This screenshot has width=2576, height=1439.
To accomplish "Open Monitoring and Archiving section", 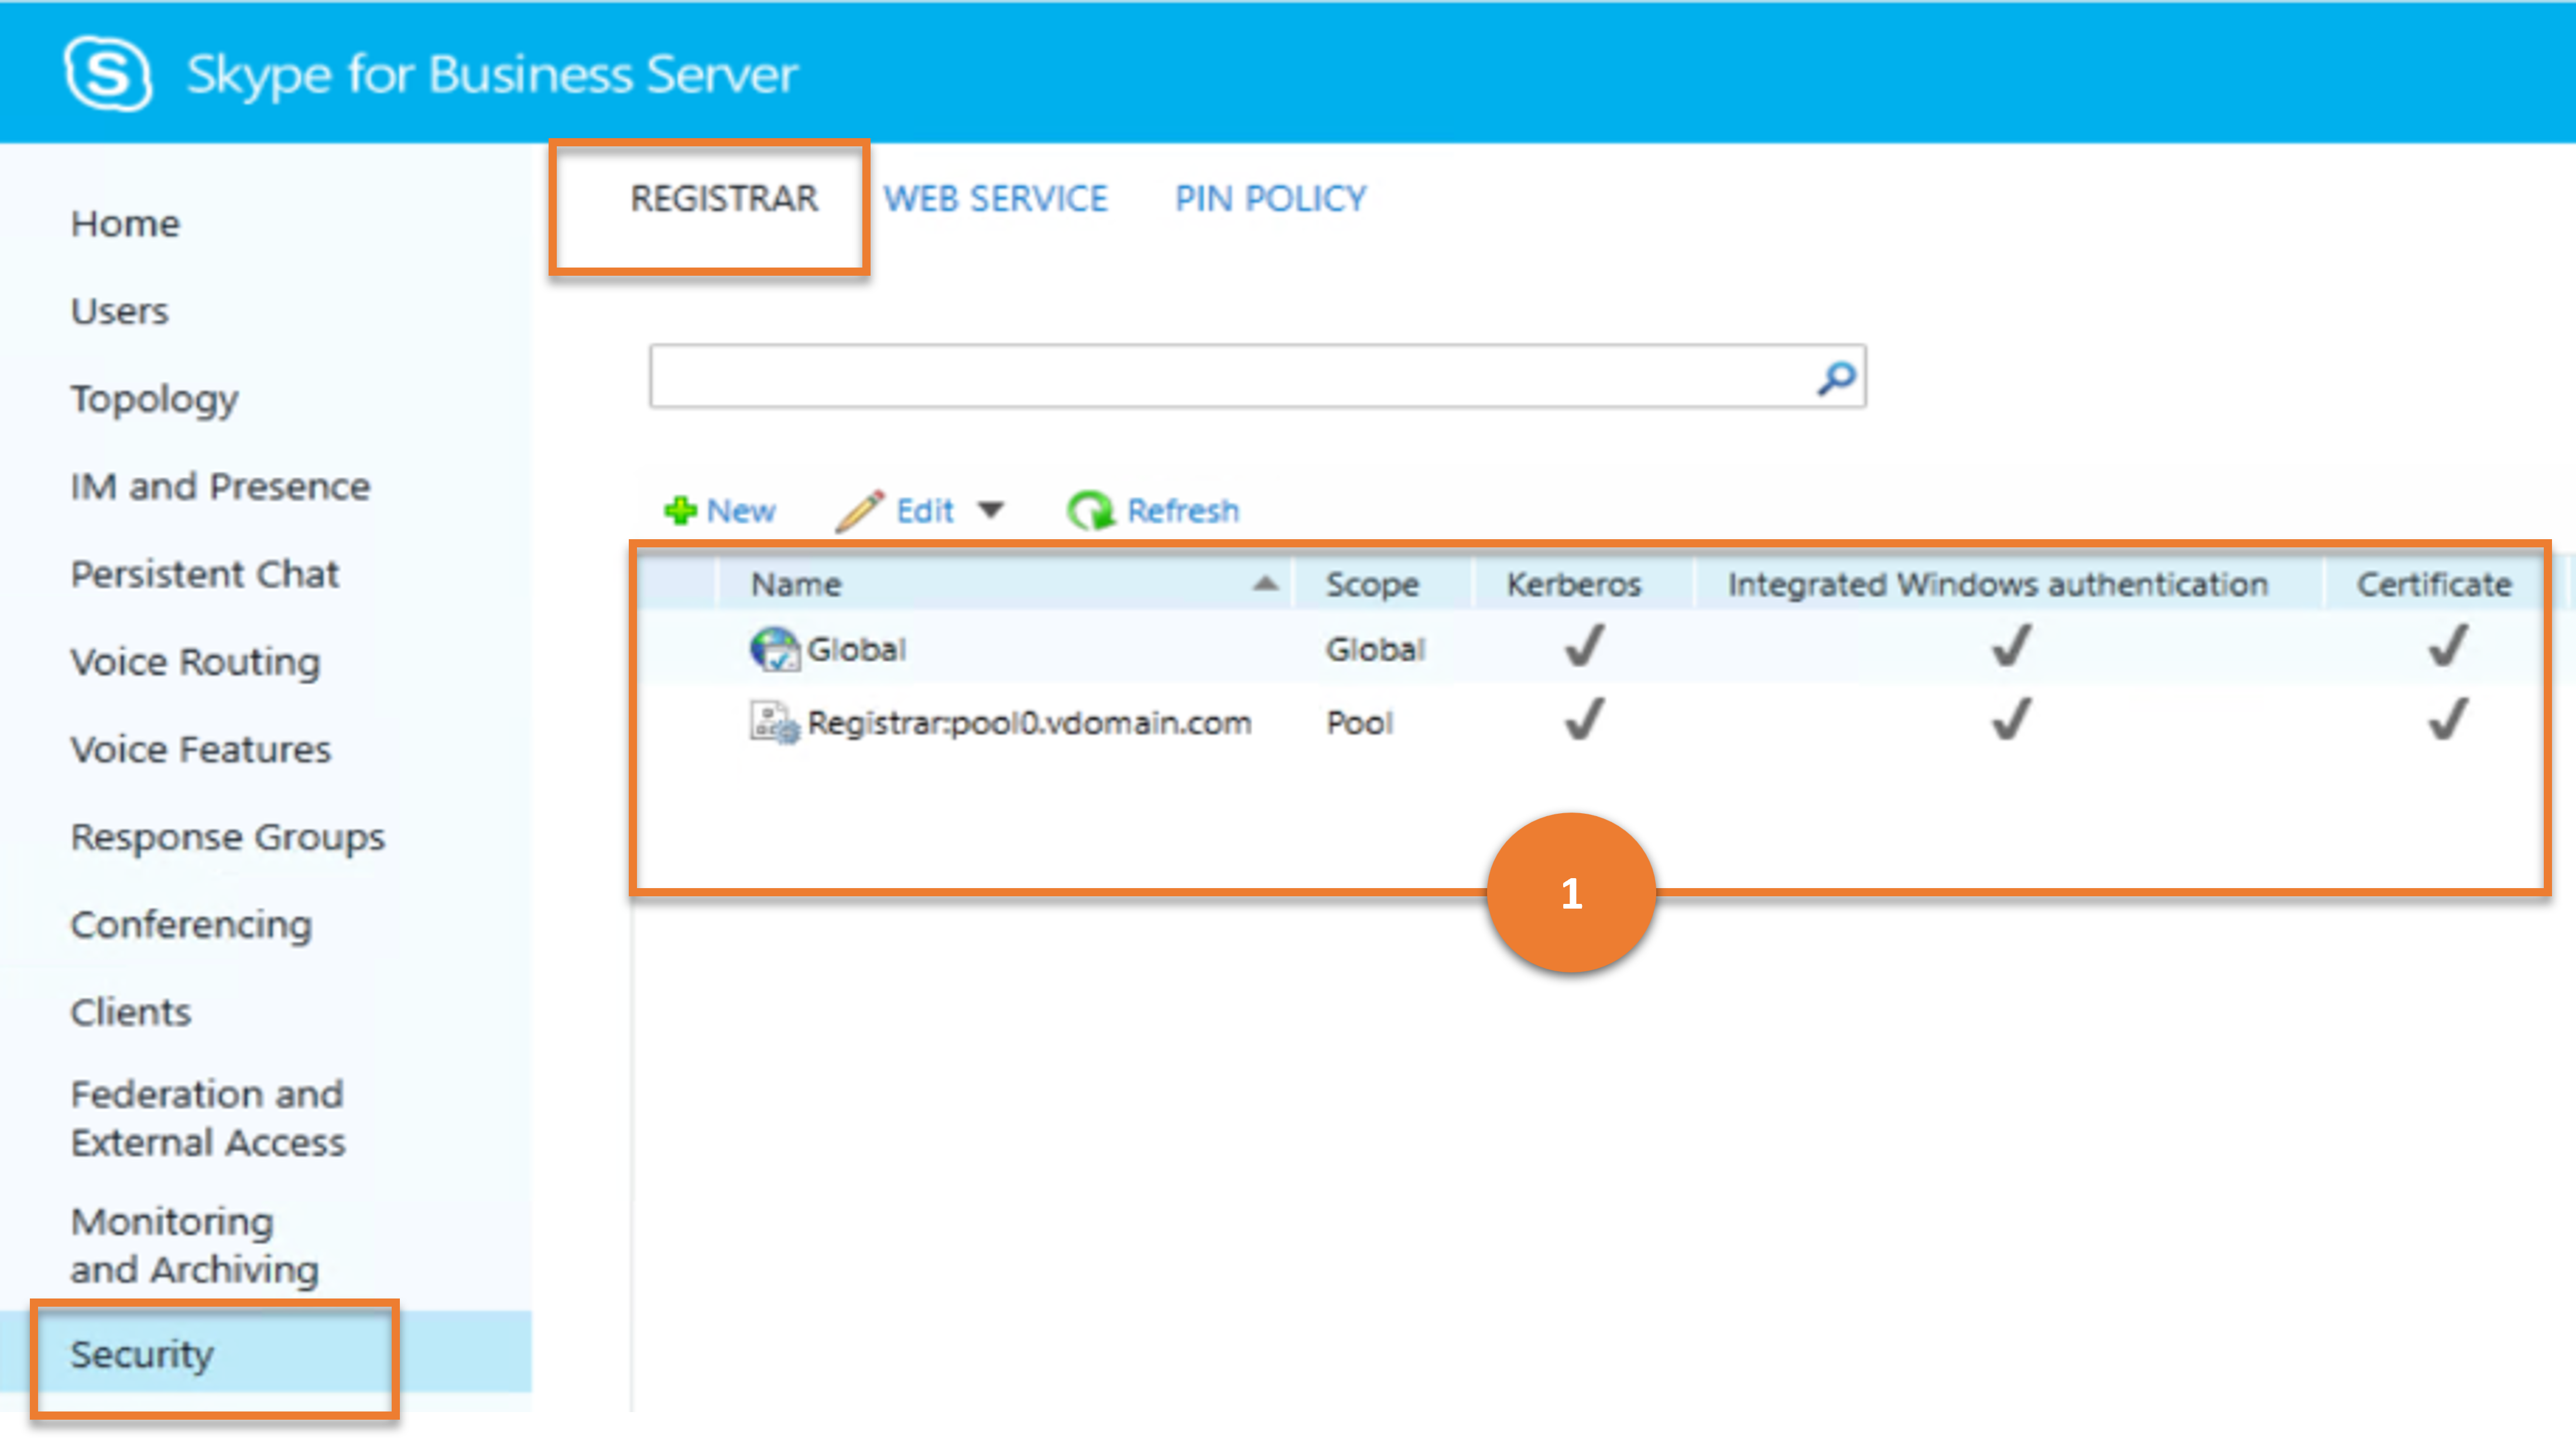I will [x=195, y=1245].
